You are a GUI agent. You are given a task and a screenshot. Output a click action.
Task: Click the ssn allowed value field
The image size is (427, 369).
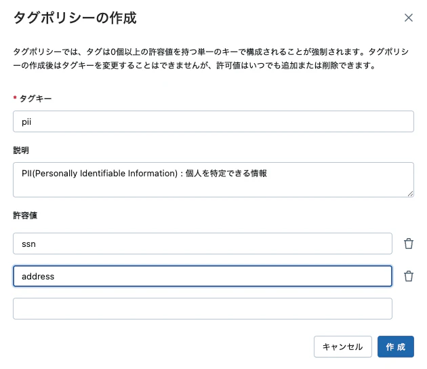[203, 244]
